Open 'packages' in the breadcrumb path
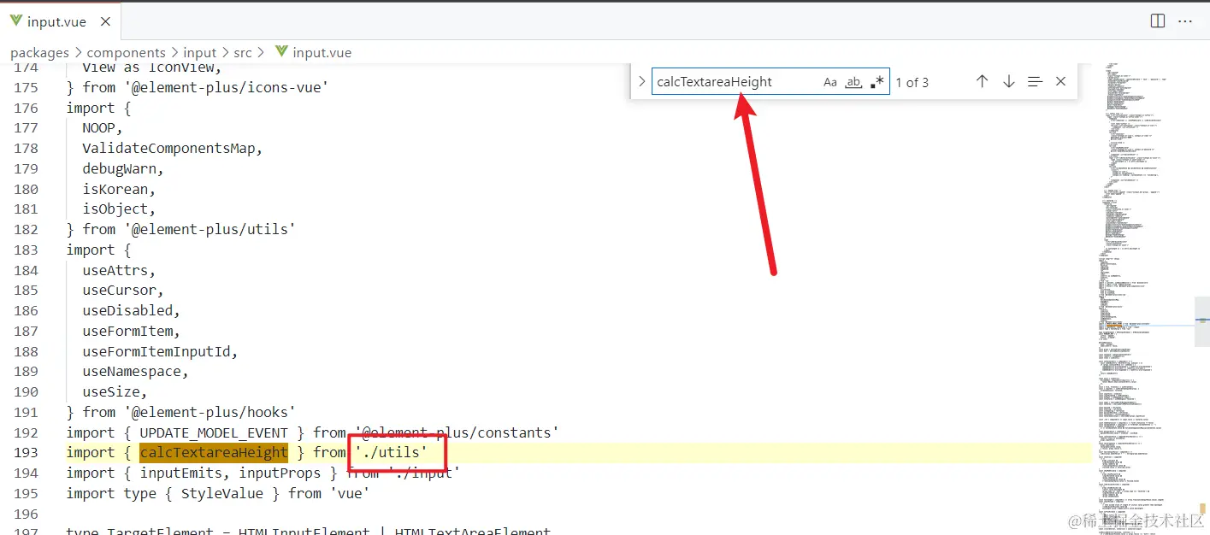1210x535 pixels. [39, 53]
